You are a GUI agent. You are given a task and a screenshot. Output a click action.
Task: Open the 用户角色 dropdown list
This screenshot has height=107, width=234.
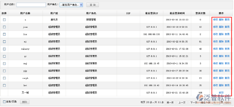pyautogui.click(x=71, y=5)
